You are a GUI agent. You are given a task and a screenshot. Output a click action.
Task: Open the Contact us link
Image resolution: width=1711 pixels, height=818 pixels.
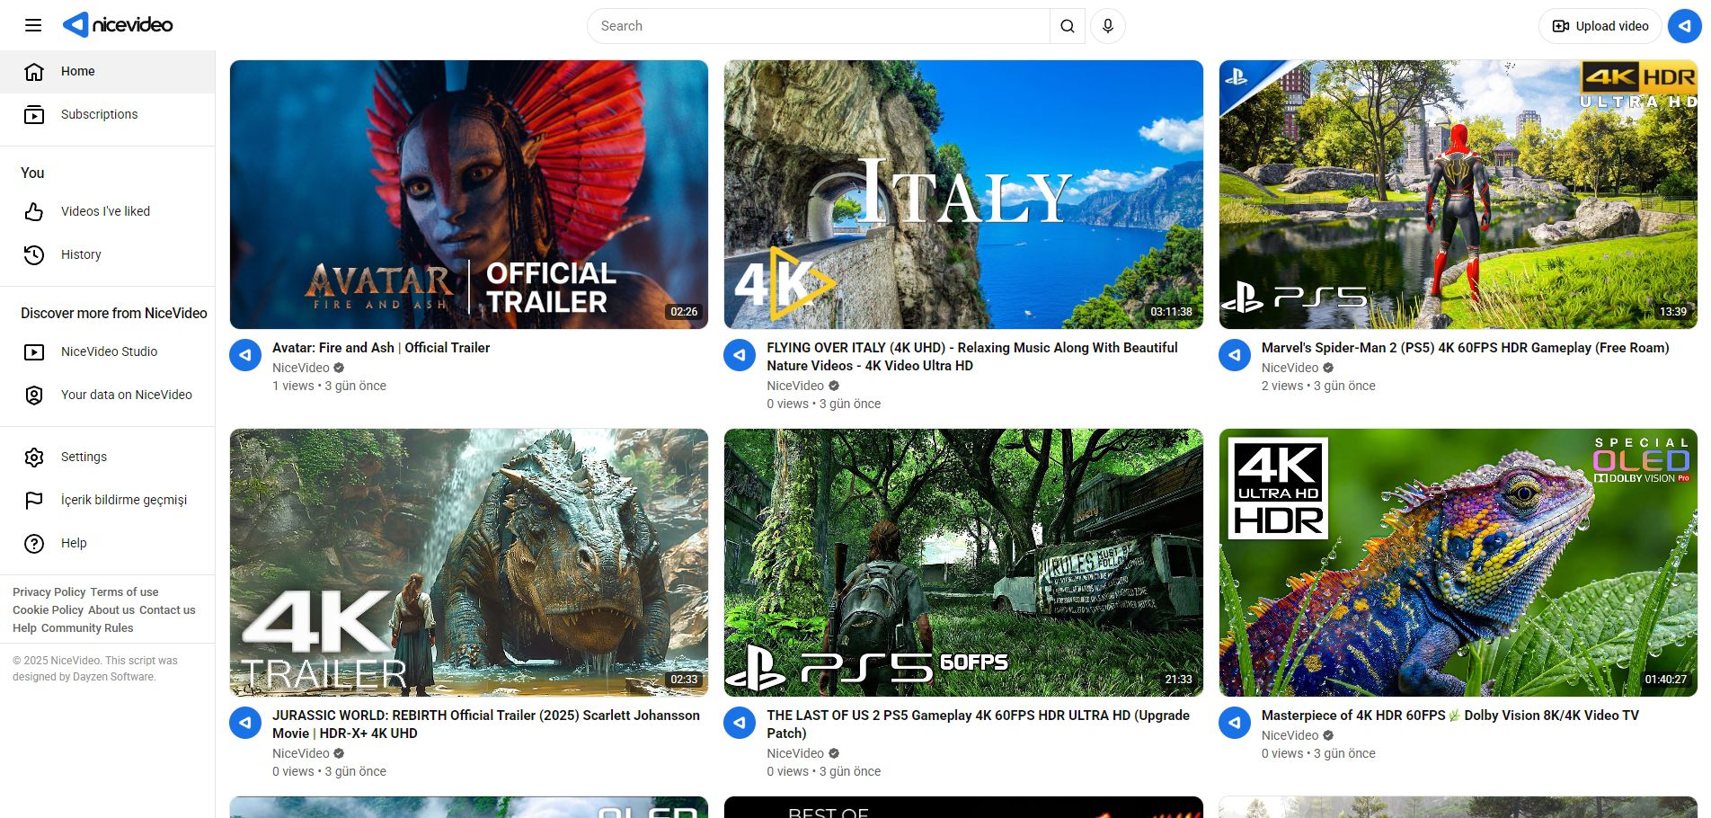tap(167, 610)
